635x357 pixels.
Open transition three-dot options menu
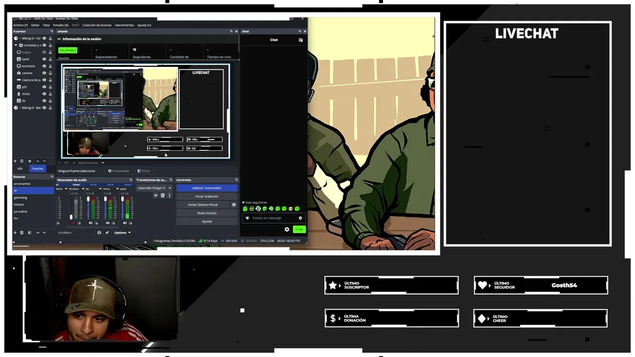(x=169, y=195)
